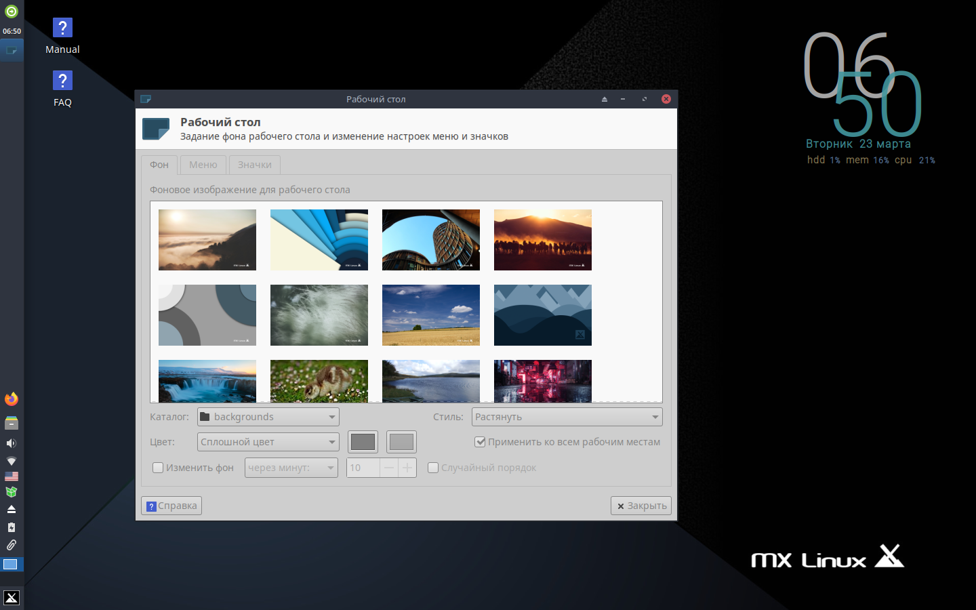Image resolution: width=976 pixels, height=610 pixels.
Task: Click the first dark gray color swatch
Action: tap(363, 442)
